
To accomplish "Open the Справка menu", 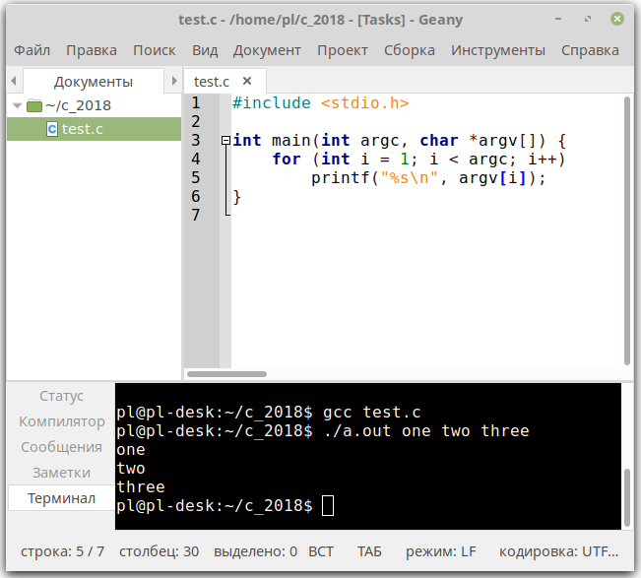I will [x=590, y=50].
